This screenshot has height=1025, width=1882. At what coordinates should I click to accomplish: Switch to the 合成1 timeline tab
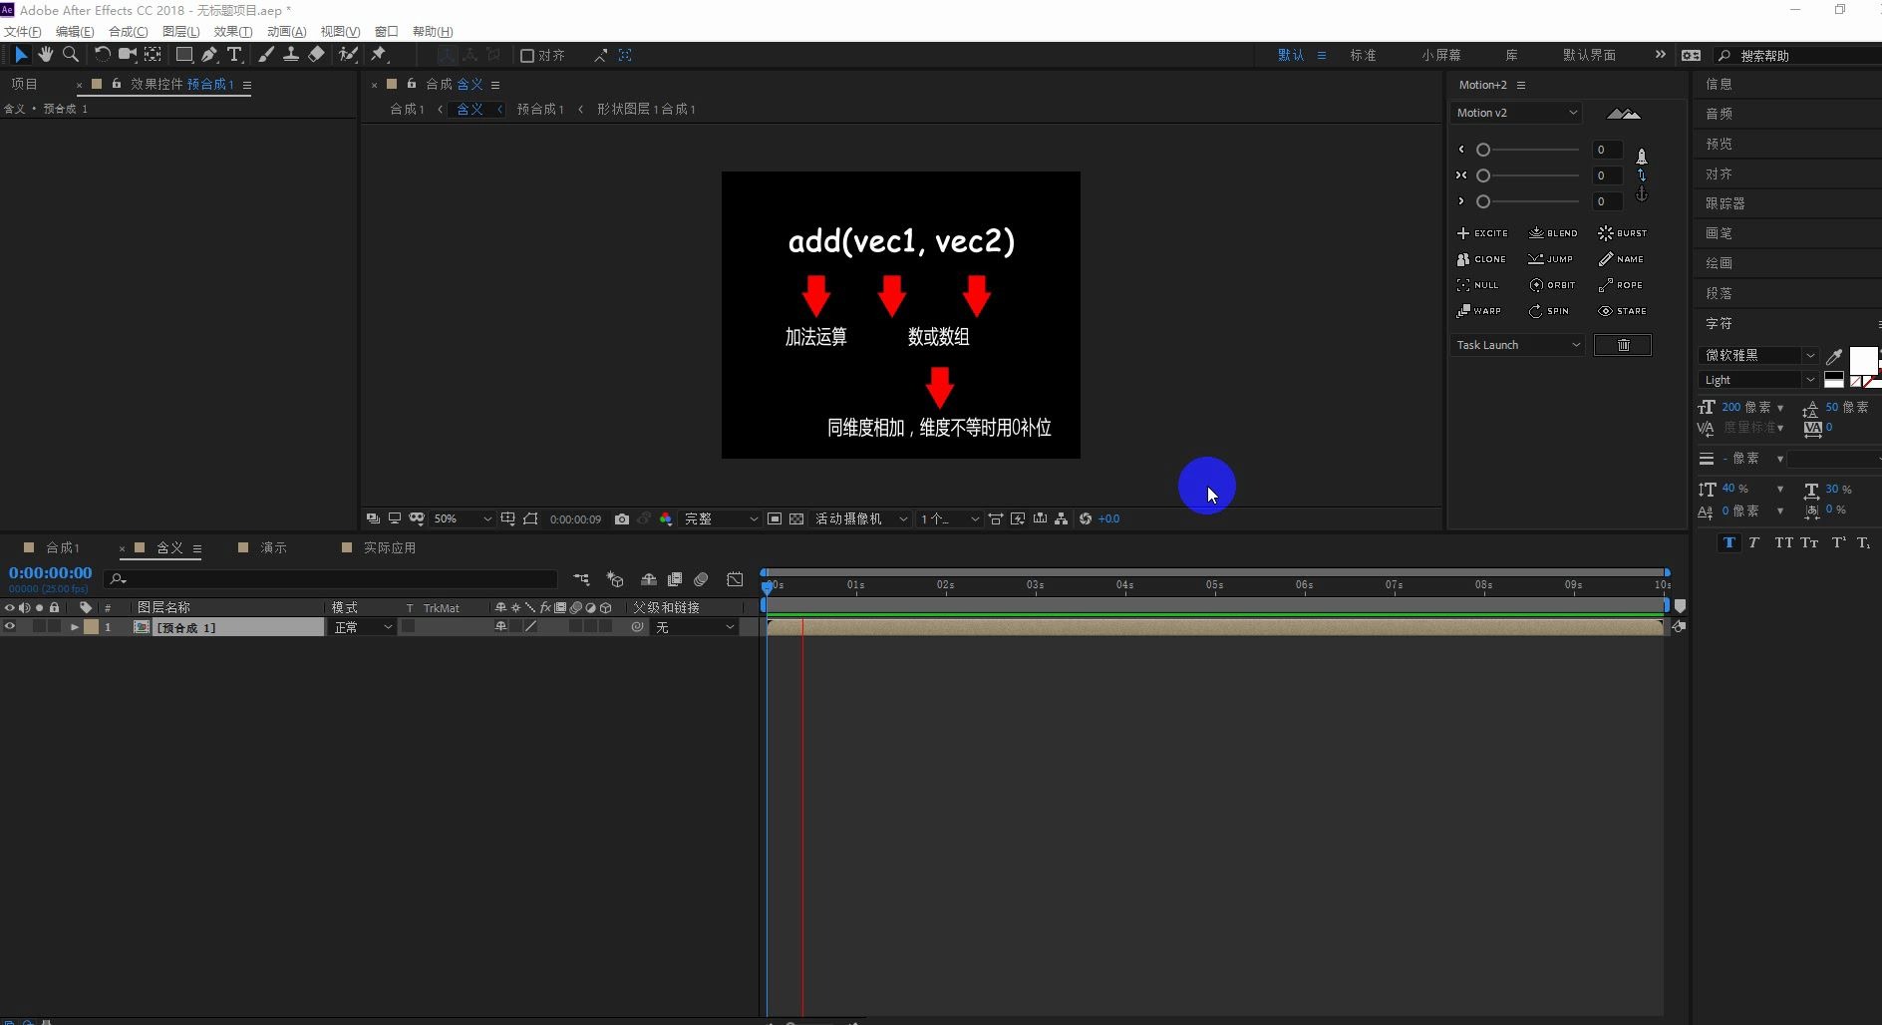pyautogui.click(x=62, y=547)
